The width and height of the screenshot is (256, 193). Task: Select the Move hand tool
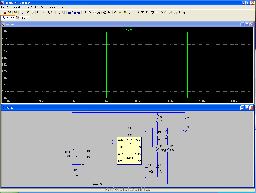(x=152, y=12)
